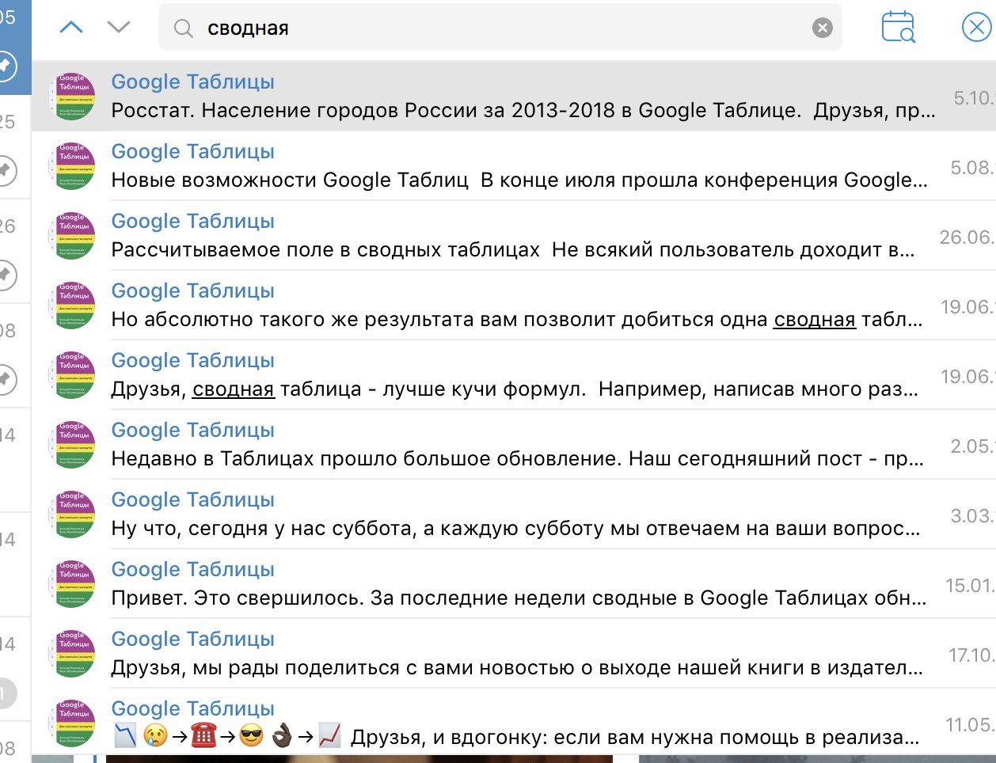Click the channel avatar on the Росстат result
996x763 pixels.
pyautogui.click(x=72, y=97)
